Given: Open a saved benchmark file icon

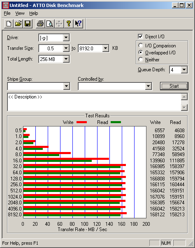Looking at the screenshot, I should [18, 24].
